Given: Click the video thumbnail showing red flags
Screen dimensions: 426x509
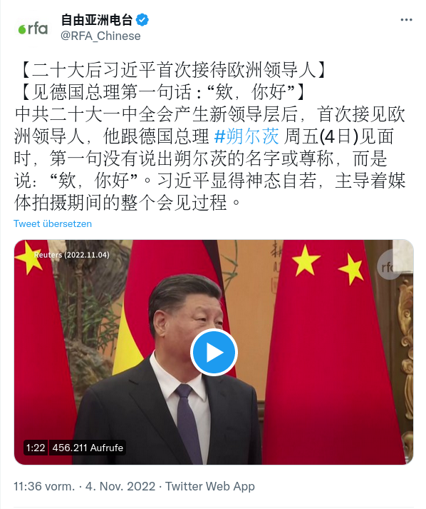Looking at the screenshot, I should pos(214,352).
